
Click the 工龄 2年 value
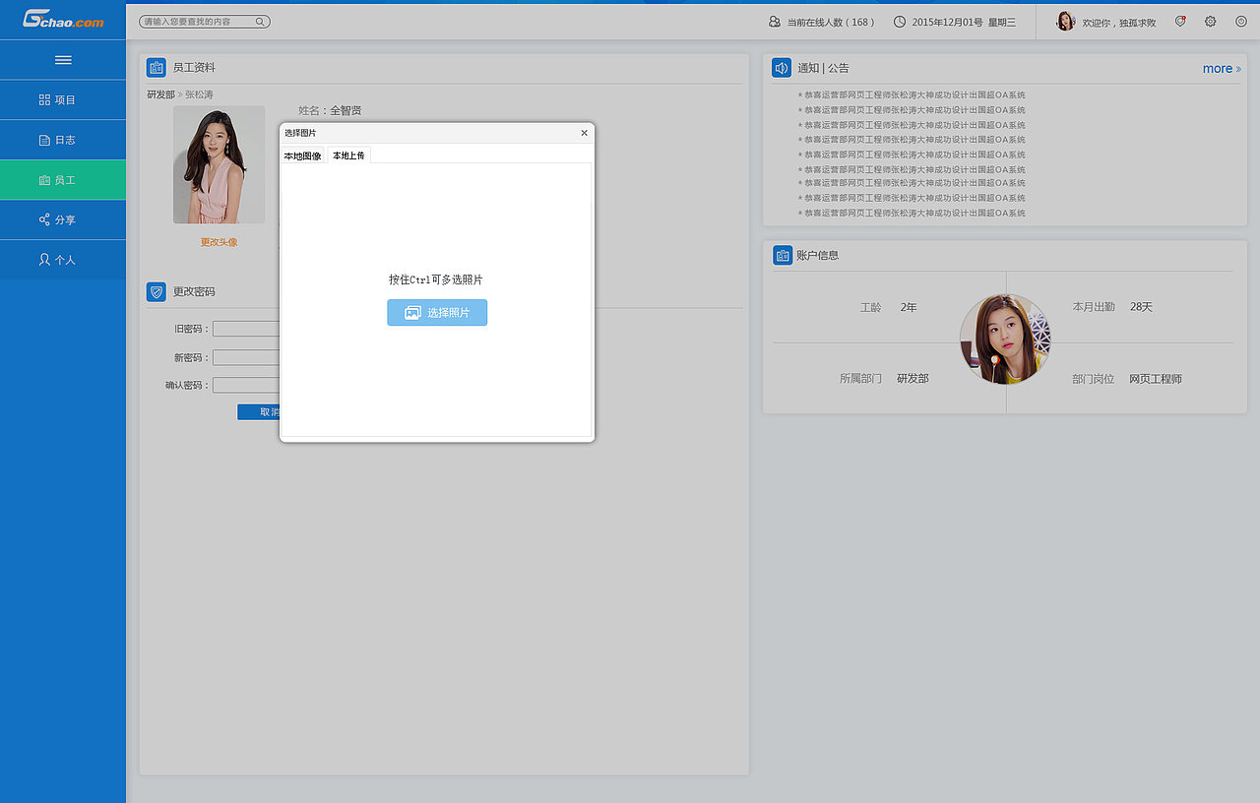[x=909, y=307]
